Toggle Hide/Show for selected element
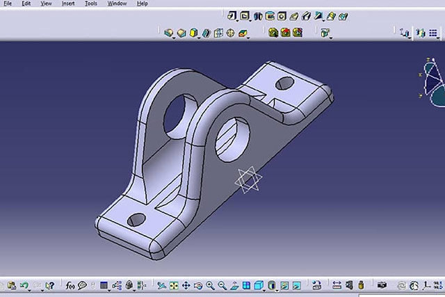The image size is (445, 297). pos(284,285)
